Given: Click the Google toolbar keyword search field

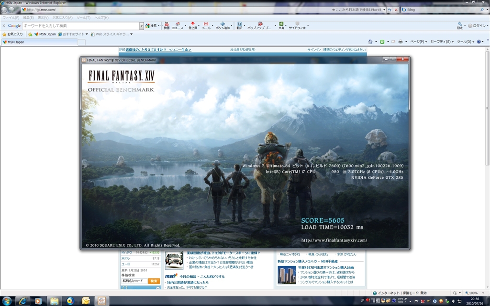Looking at the screenshot, I should [80, 26].
